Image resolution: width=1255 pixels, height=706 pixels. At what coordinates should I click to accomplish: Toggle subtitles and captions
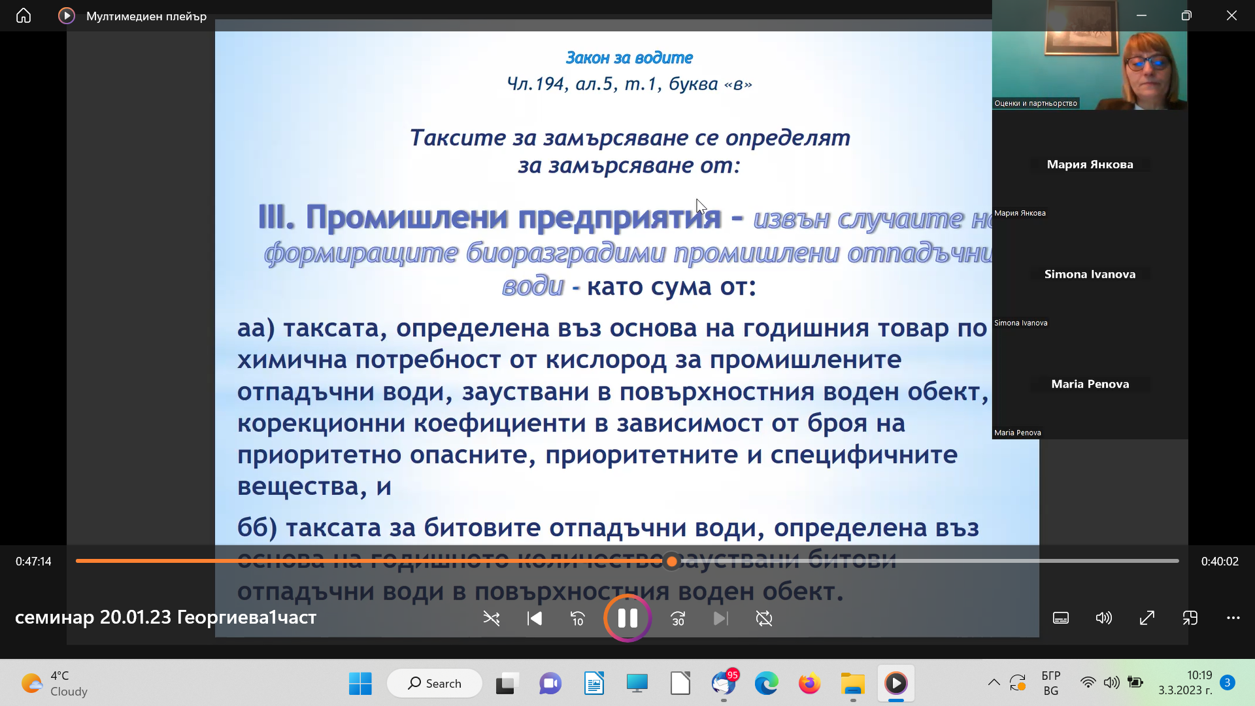[x=1061, y=618]
